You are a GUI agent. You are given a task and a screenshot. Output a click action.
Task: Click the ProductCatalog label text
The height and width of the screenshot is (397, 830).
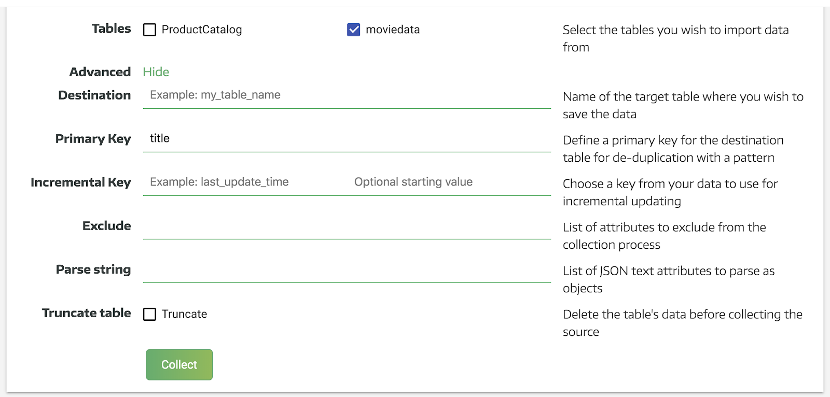click(x=202, y=30)
